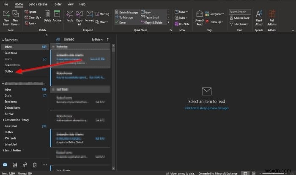
Task: Open the Read Aloud speech tool
Action: pyautogui.click(x=259, y=18)
